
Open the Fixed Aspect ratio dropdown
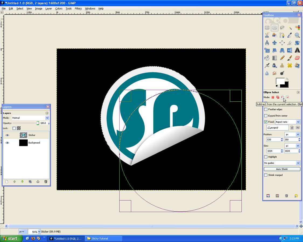(x=288, y=122)
